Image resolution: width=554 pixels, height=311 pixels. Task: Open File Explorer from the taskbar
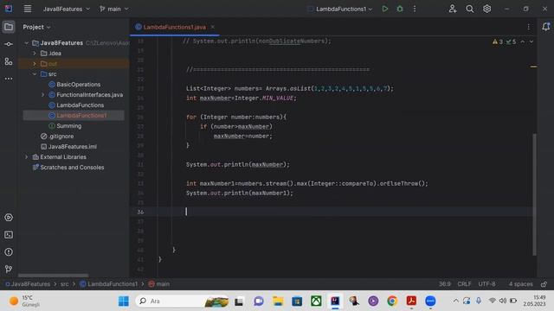278,301
